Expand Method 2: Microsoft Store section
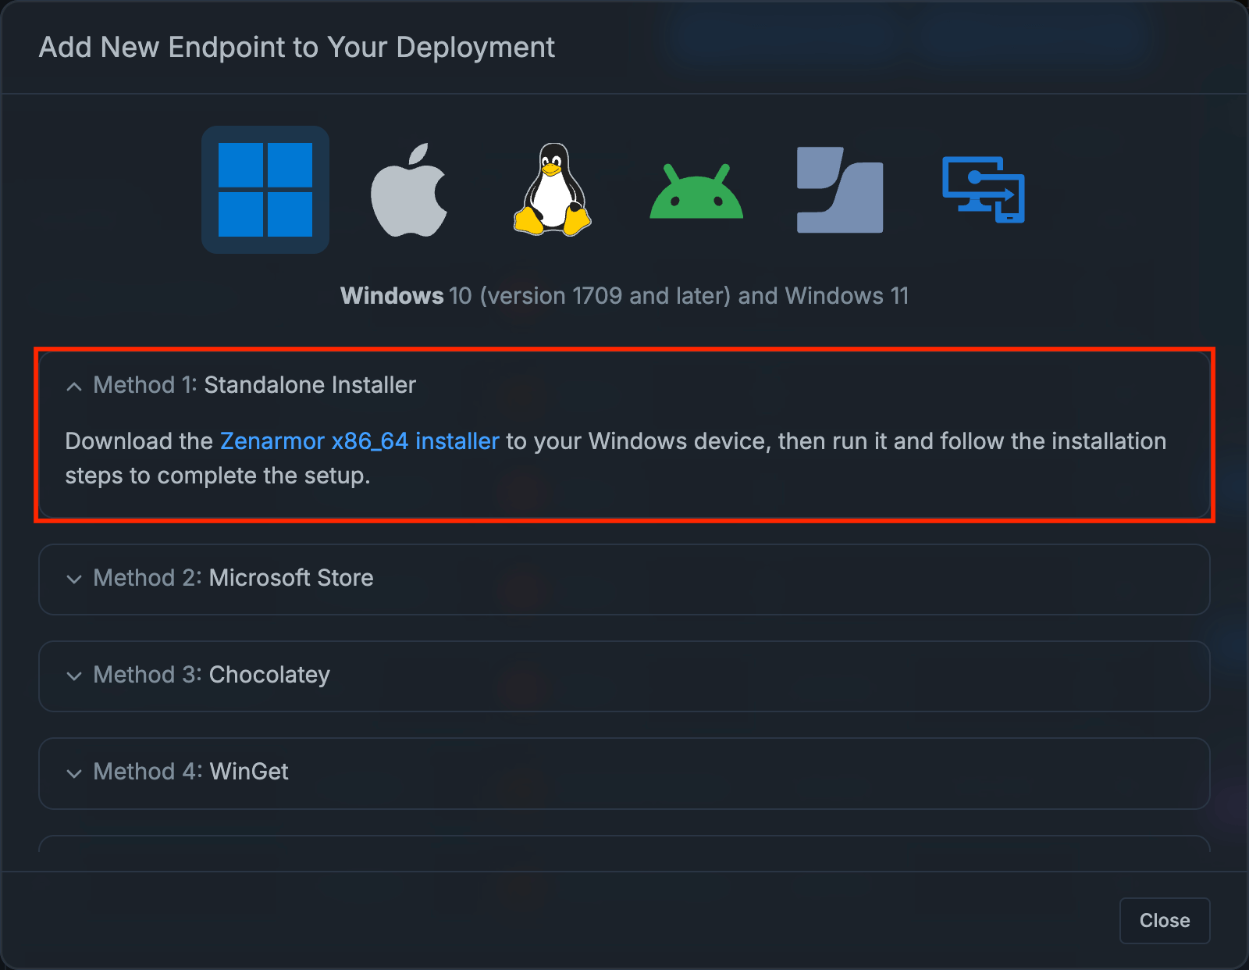The height and width of the screenshot is (970, 1249). click(x=233, y=579)
